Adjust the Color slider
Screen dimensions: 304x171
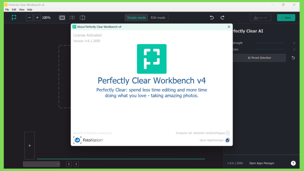pyautogui.click(x=270, y=50)
